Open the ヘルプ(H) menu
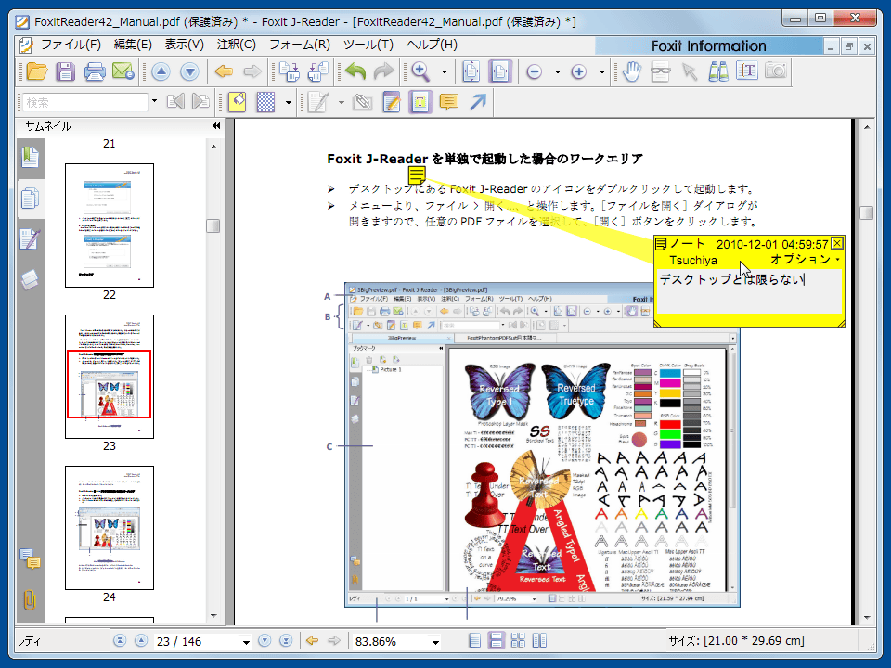891x668 pixels. click(432, 45)
